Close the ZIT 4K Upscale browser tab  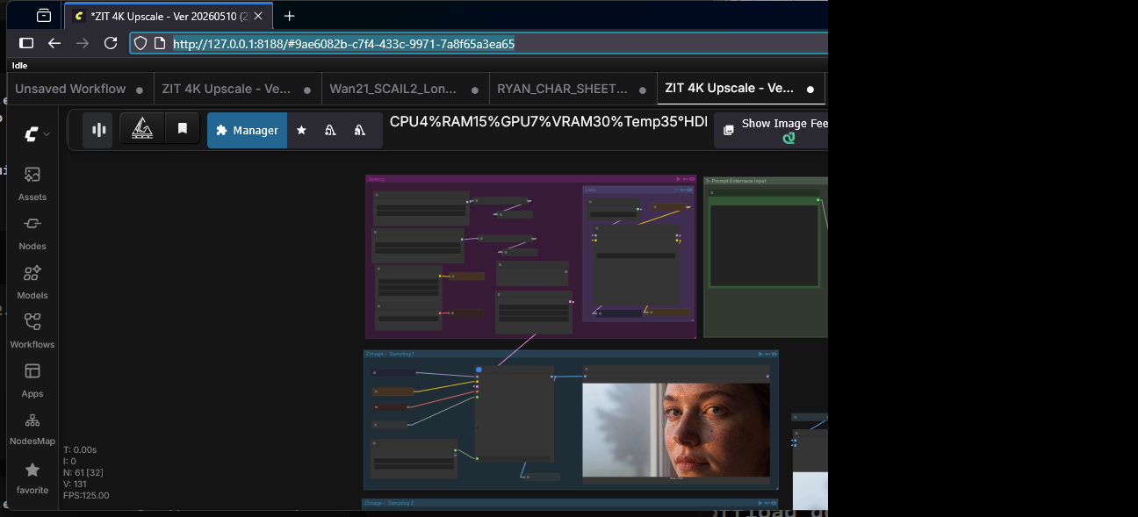259,16
